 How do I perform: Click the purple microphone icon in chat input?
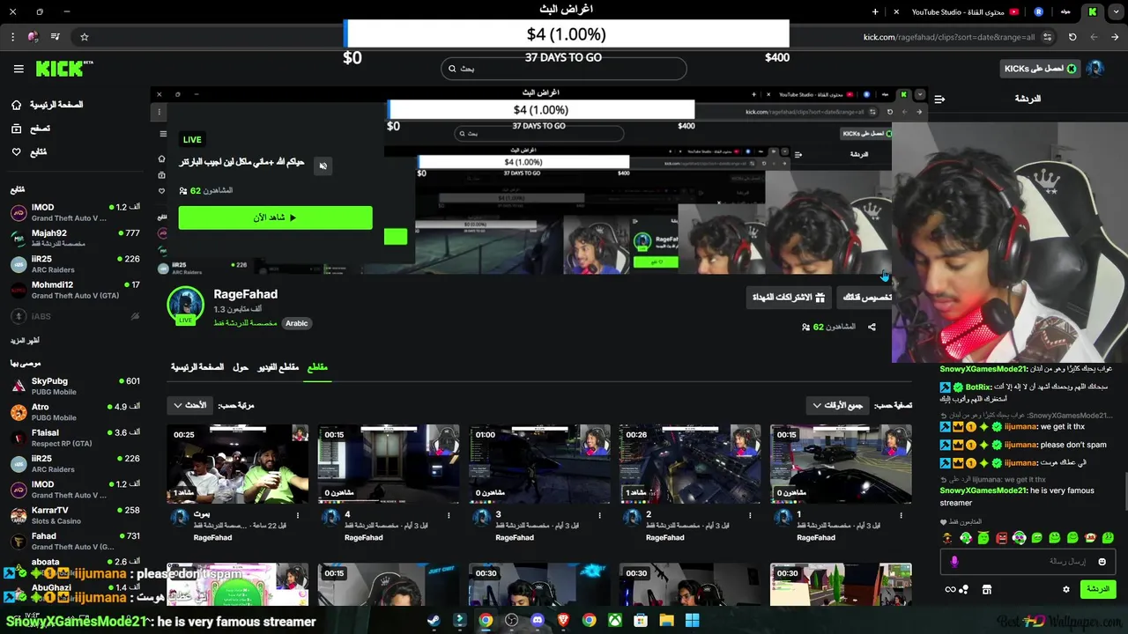click(954, 562)
